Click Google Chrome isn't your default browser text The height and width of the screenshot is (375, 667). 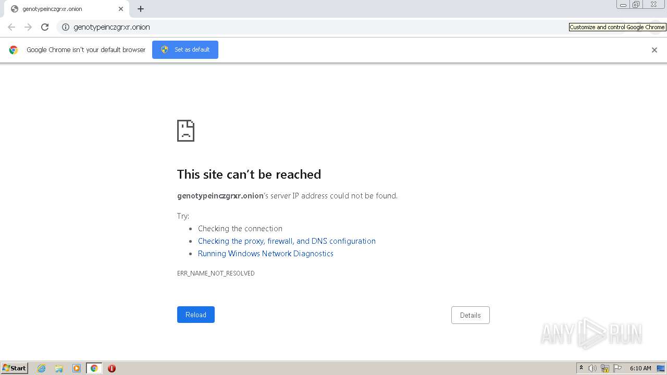coord(86,50)
